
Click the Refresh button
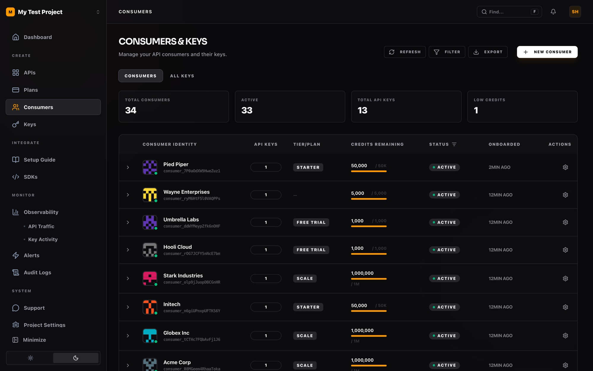point(405,52)
